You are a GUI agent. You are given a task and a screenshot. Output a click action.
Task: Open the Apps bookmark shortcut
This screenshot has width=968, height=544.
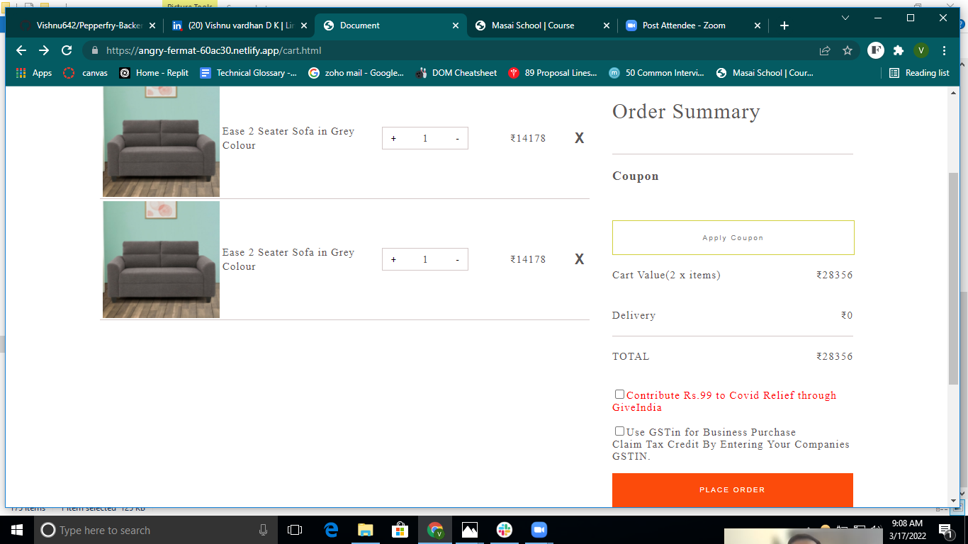tap(34, 72)
